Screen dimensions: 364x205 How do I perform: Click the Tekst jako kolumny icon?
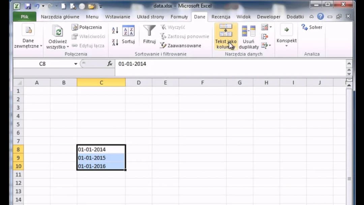pyautogui.click(x=226, y=31)
